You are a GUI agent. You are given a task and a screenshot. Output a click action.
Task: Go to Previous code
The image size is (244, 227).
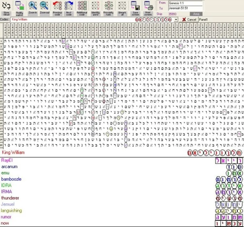[x=57, y=5]
